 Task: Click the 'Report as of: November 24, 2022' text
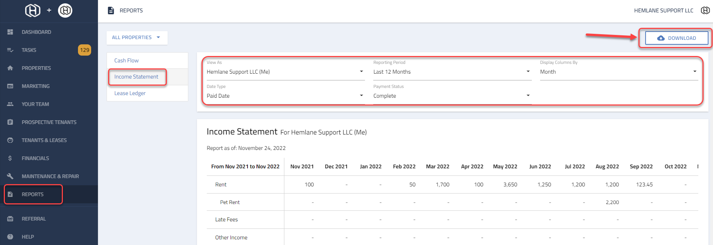(246, 148)
